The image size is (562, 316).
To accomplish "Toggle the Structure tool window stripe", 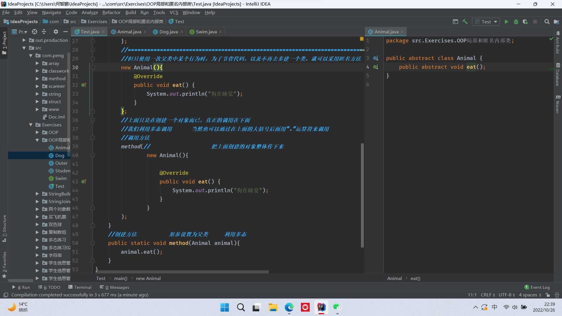I will coord(4,228).
